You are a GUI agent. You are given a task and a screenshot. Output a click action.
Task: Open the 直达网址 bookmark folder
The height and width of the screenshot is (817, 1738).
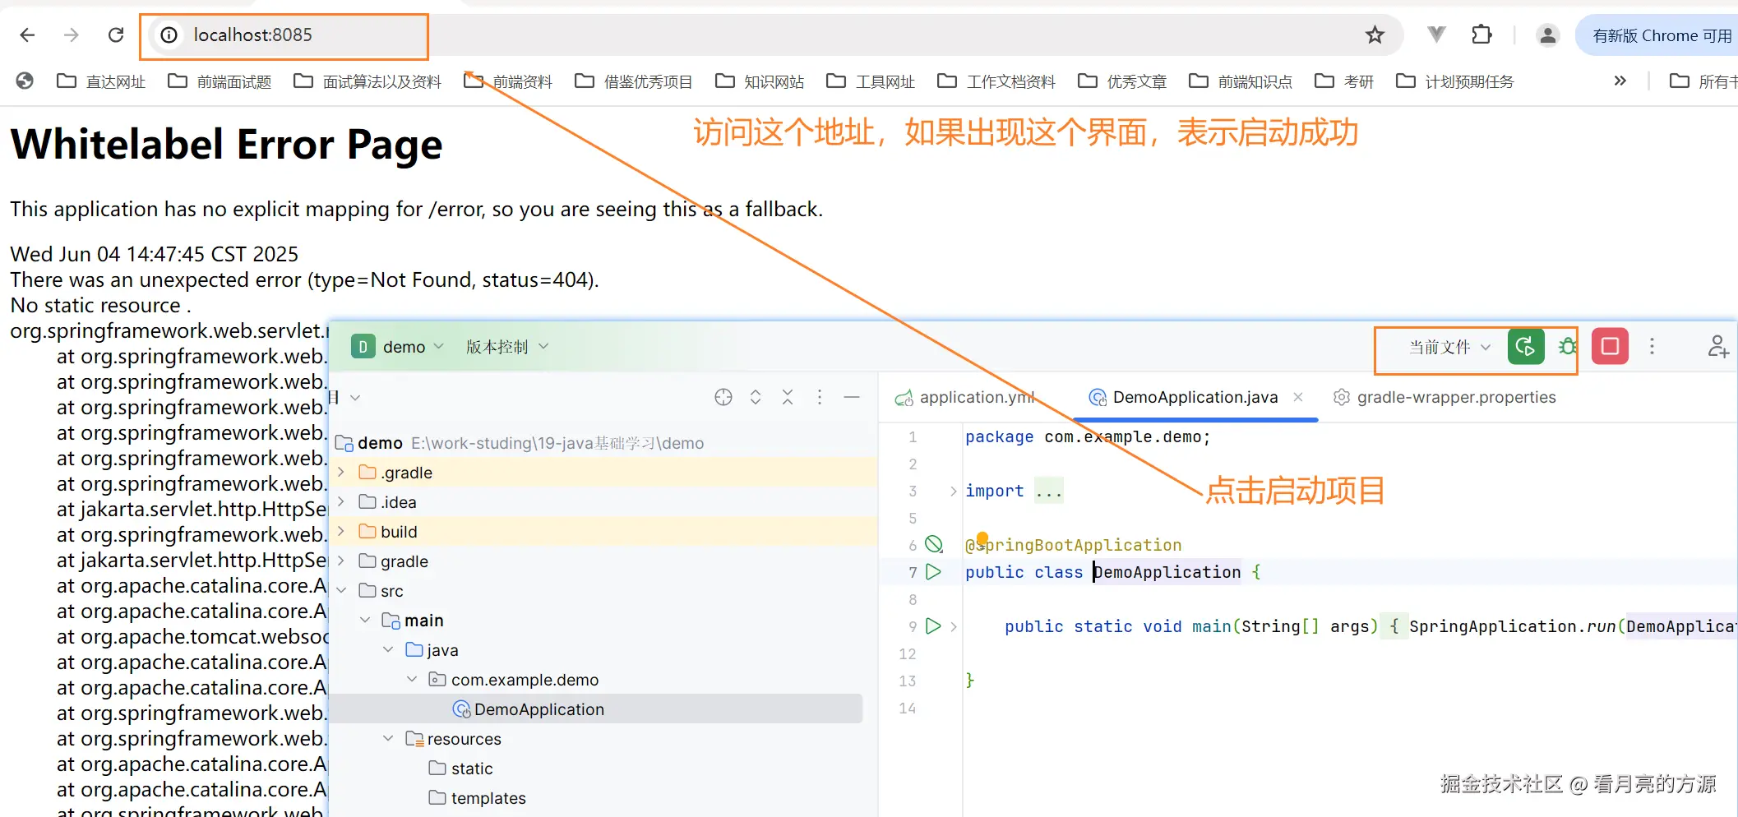pos(101,81)
